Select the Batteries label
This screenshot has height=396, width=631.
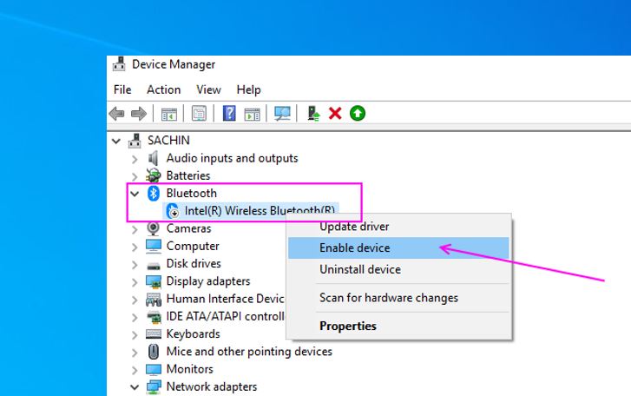[188, 175]
